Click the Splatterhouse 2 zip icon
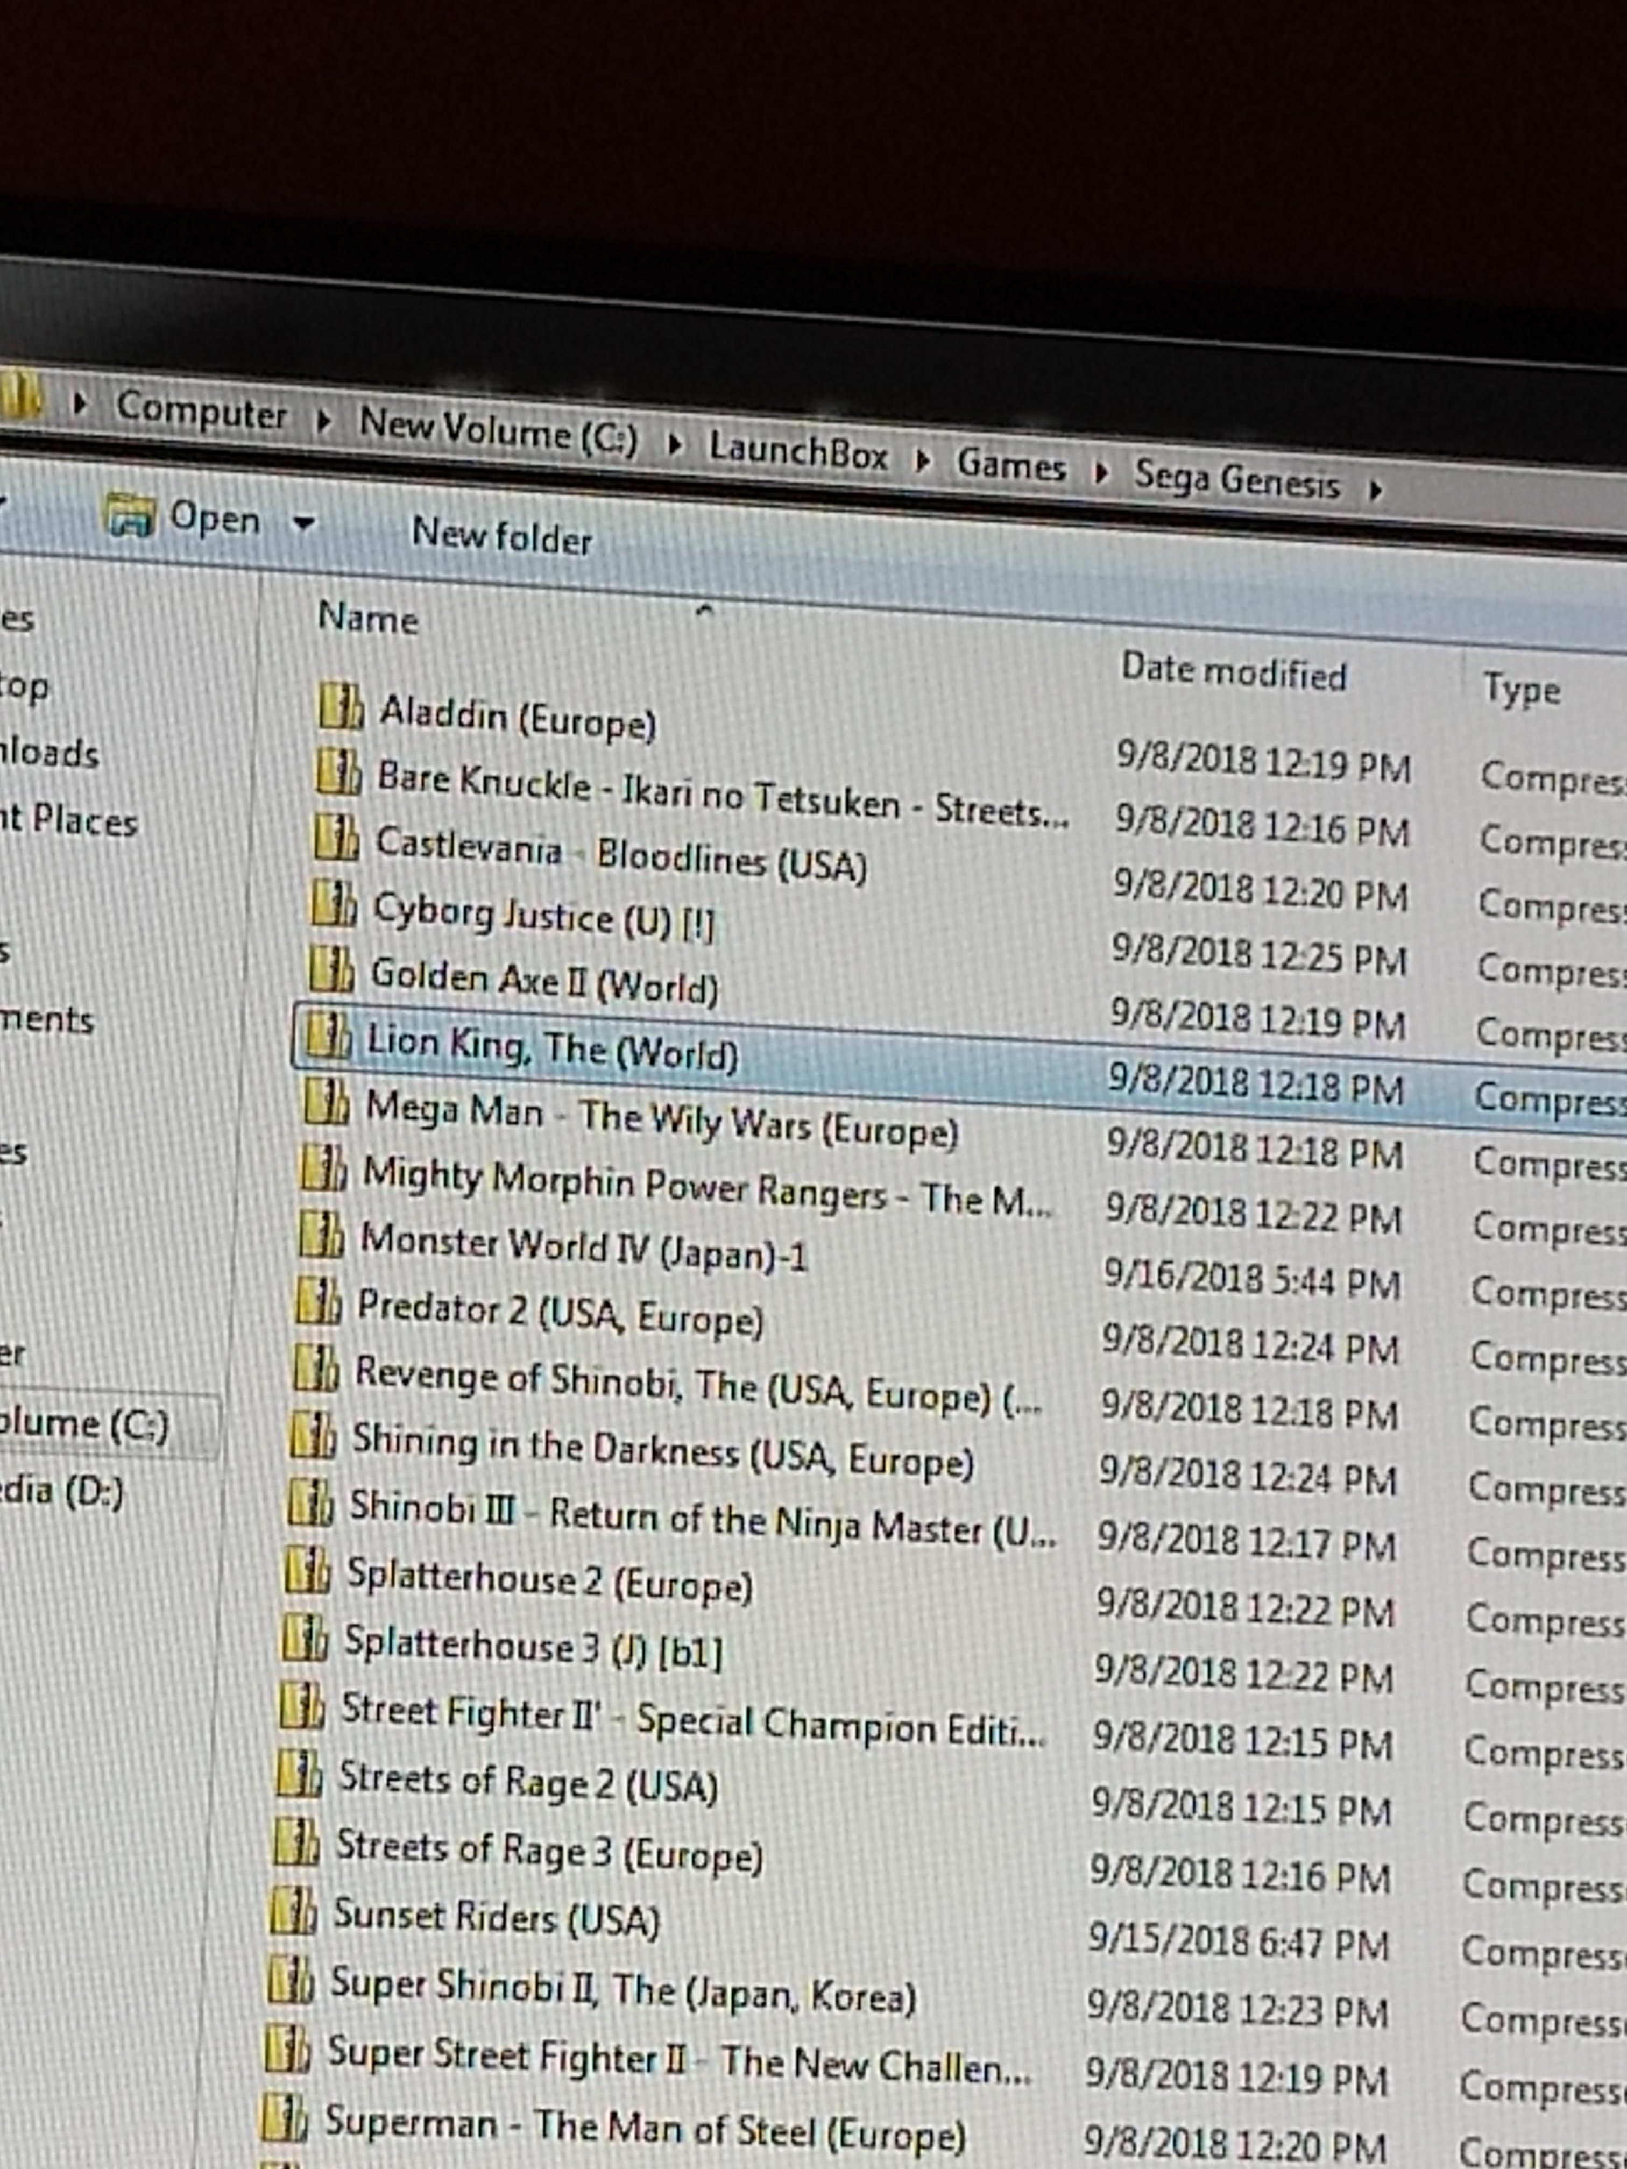The width and height of the screenshot is (1627, 2169). coord(308,1571)
